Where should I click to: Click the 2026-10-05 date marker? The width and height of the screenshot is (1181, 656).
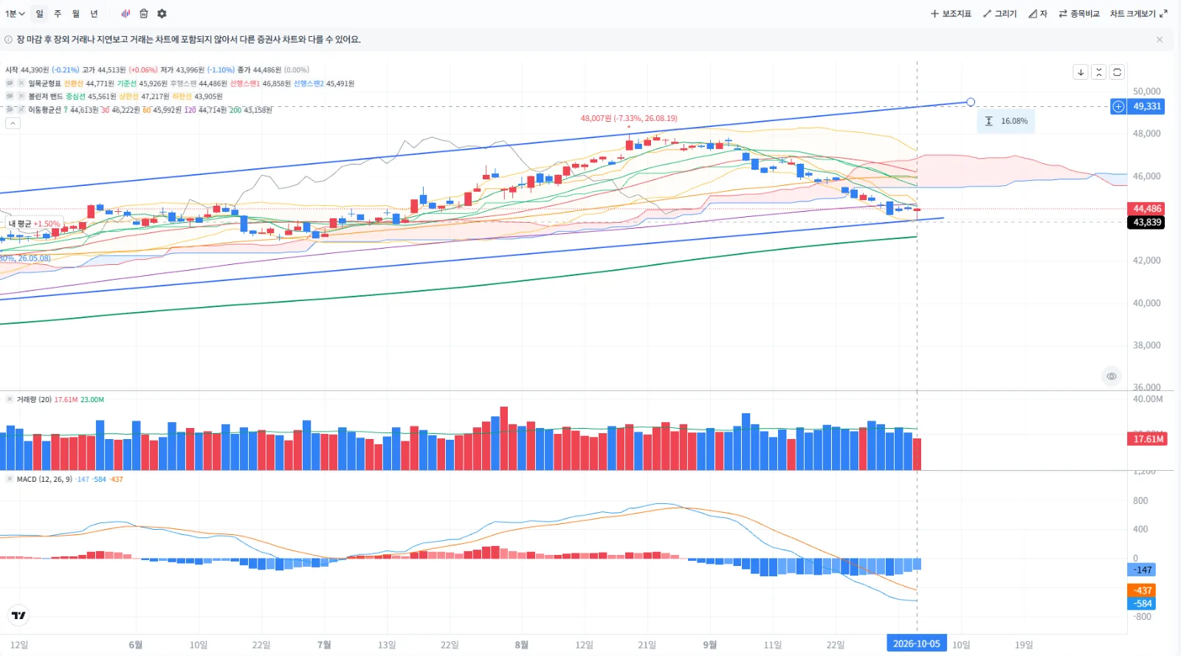click(917, 644)
